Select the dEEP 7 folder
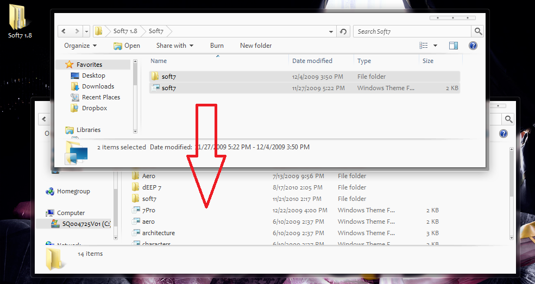The height and width of the screenshot is (284, 535). tap(152, 187)
